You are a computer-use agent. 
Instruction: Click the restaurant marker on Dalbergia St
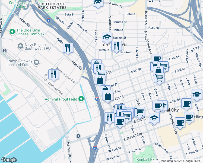point(68,48)
